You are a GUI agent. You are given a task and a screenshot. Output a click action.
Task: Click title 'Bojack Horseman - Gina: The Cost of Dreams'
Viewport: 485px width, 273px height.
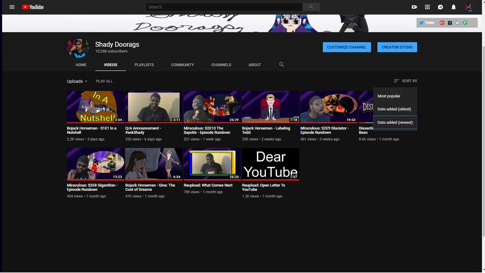tap(150, 187)
